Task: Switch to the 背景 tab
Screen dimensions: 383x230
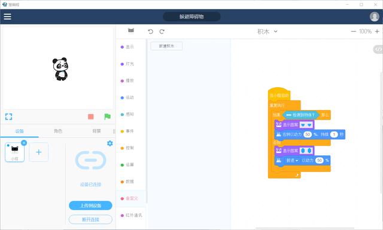Action: tap(96, 131)
